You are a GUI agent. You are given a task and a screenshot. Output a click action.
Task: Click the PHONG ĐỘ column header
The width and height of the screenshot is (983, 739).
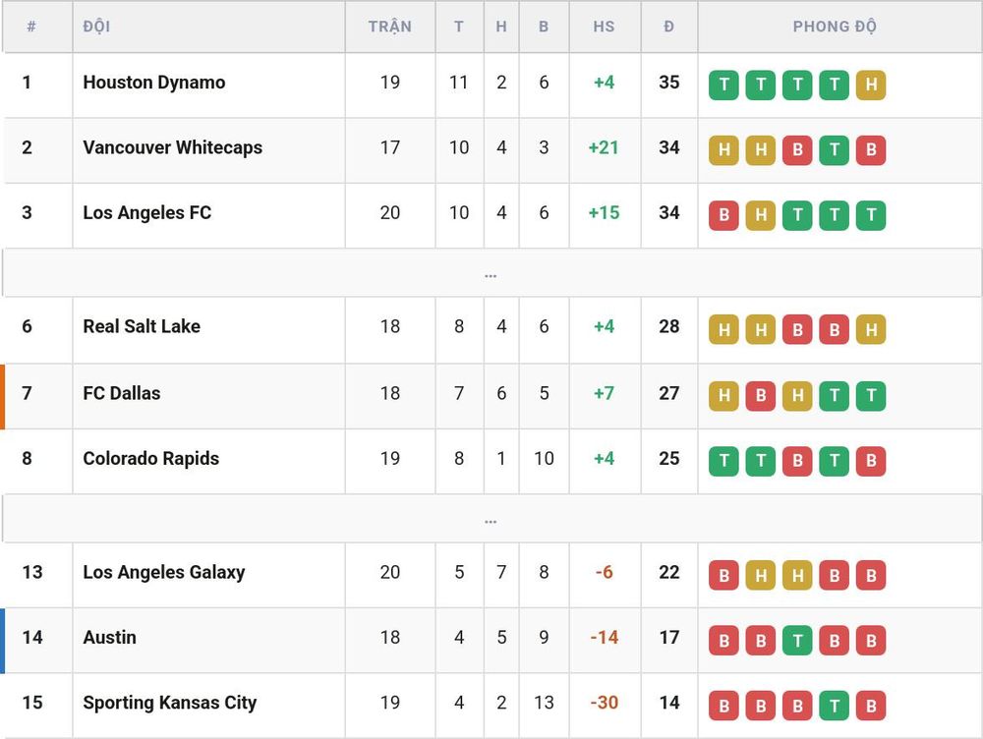tap(835, 27)
